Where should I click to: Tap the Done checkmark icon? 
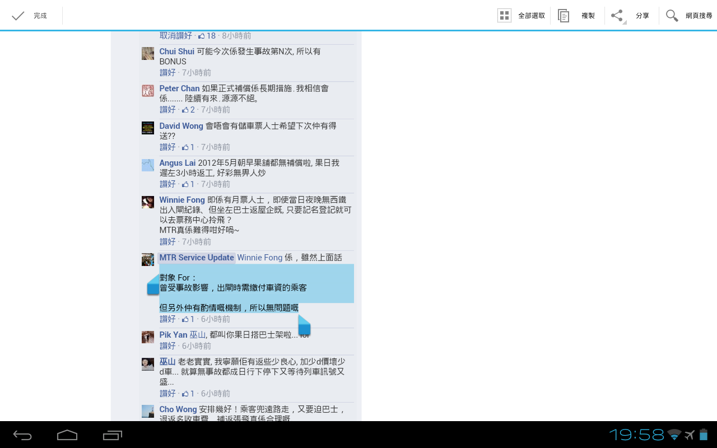pyautogui.click(x=18, y=16)
